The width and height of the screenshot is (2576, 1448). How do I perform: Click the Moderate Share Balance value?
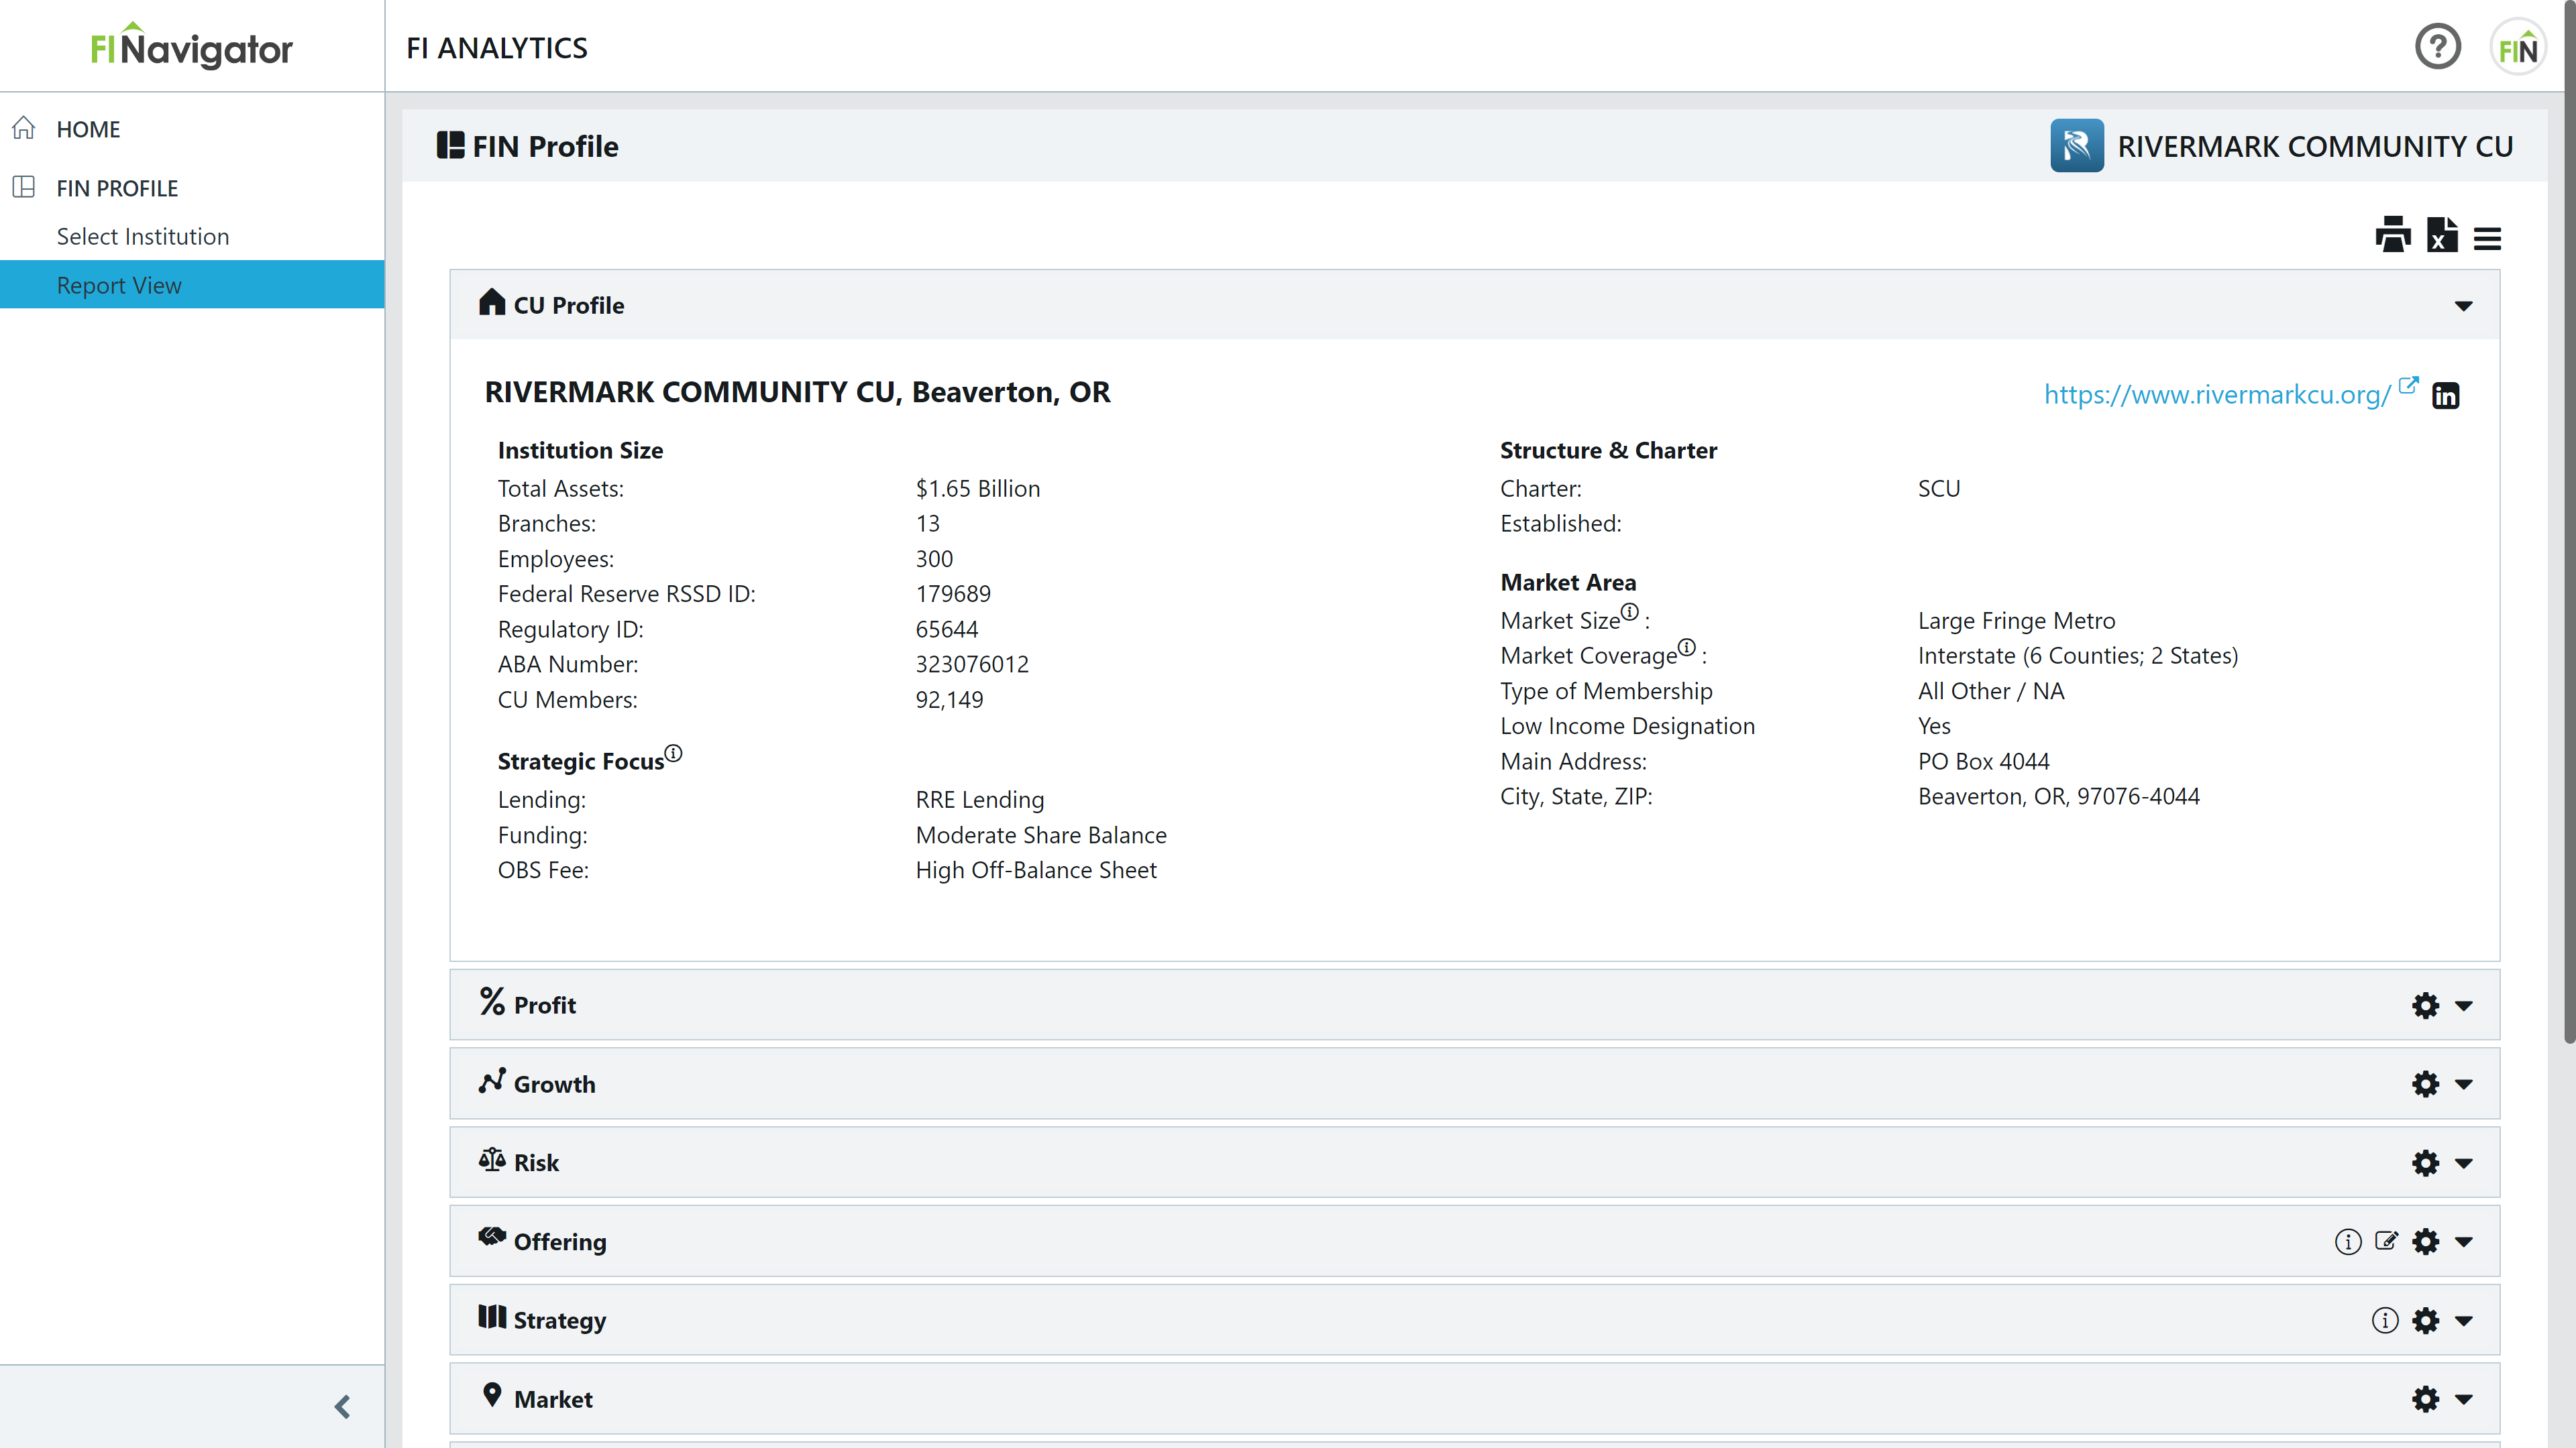tap(1040, 835)
